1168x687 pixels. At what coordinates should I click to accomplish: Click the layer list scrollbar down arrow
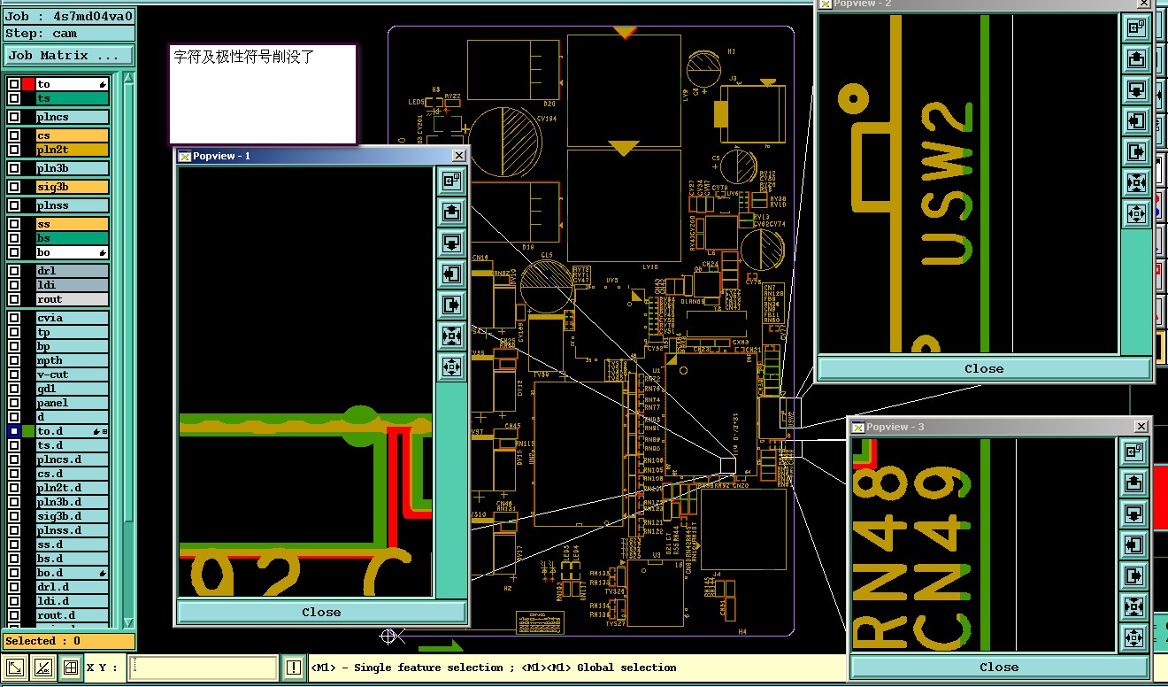pyautogui.click(x=128, y=622)
